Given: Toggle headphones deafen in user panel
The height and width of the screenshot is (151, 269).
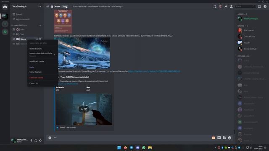Looking at the screenshot, I should point(36,141).
